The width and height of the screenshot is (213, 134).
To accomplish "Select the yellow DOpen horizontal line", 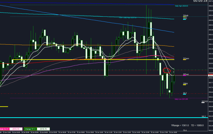I will 93,60.
